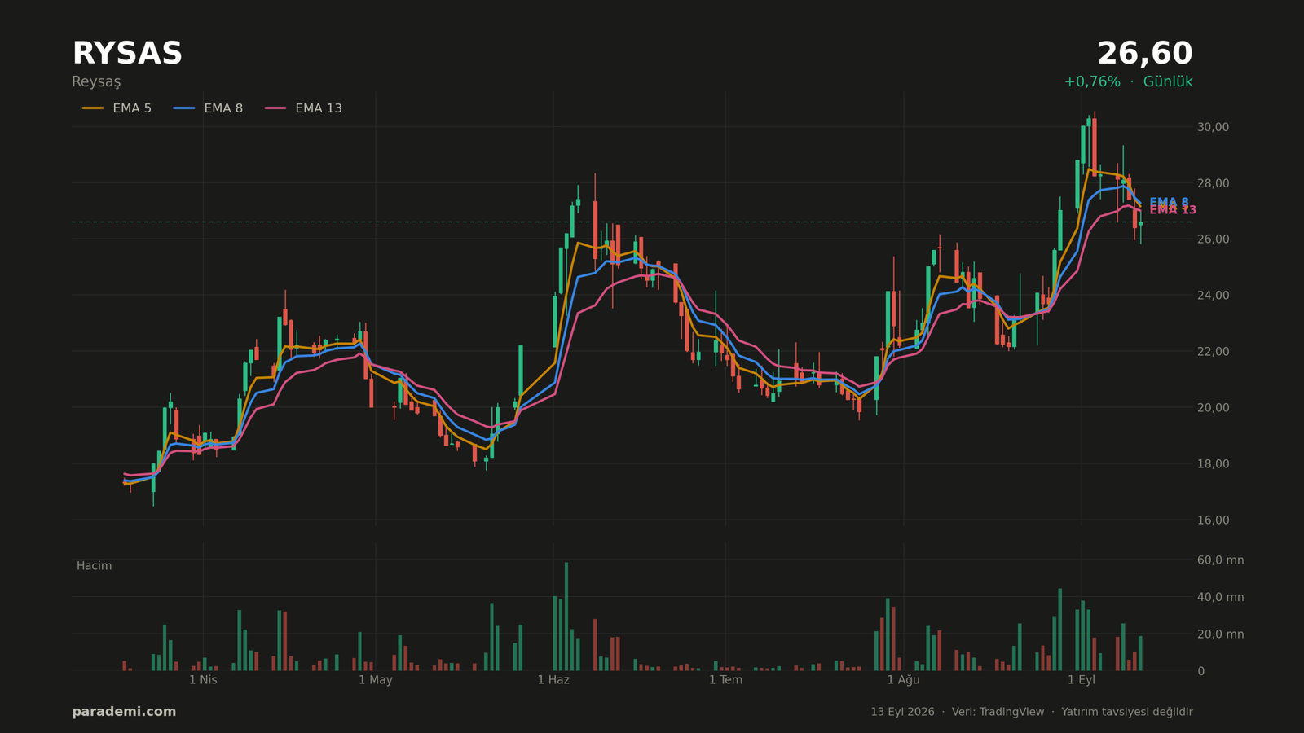This screenshot has width=1304, height=733.
Task: Click the 1 Haz date label
Action: click(553, 680)
